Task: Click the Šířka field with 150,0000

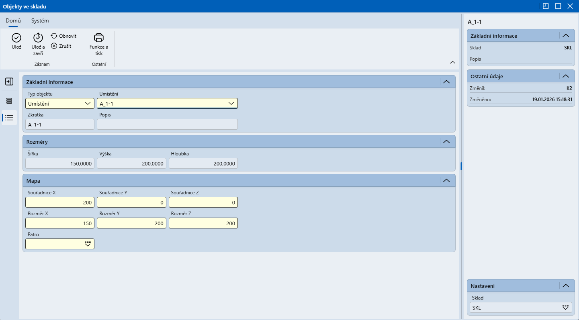Action: click(x=60, y=163)
